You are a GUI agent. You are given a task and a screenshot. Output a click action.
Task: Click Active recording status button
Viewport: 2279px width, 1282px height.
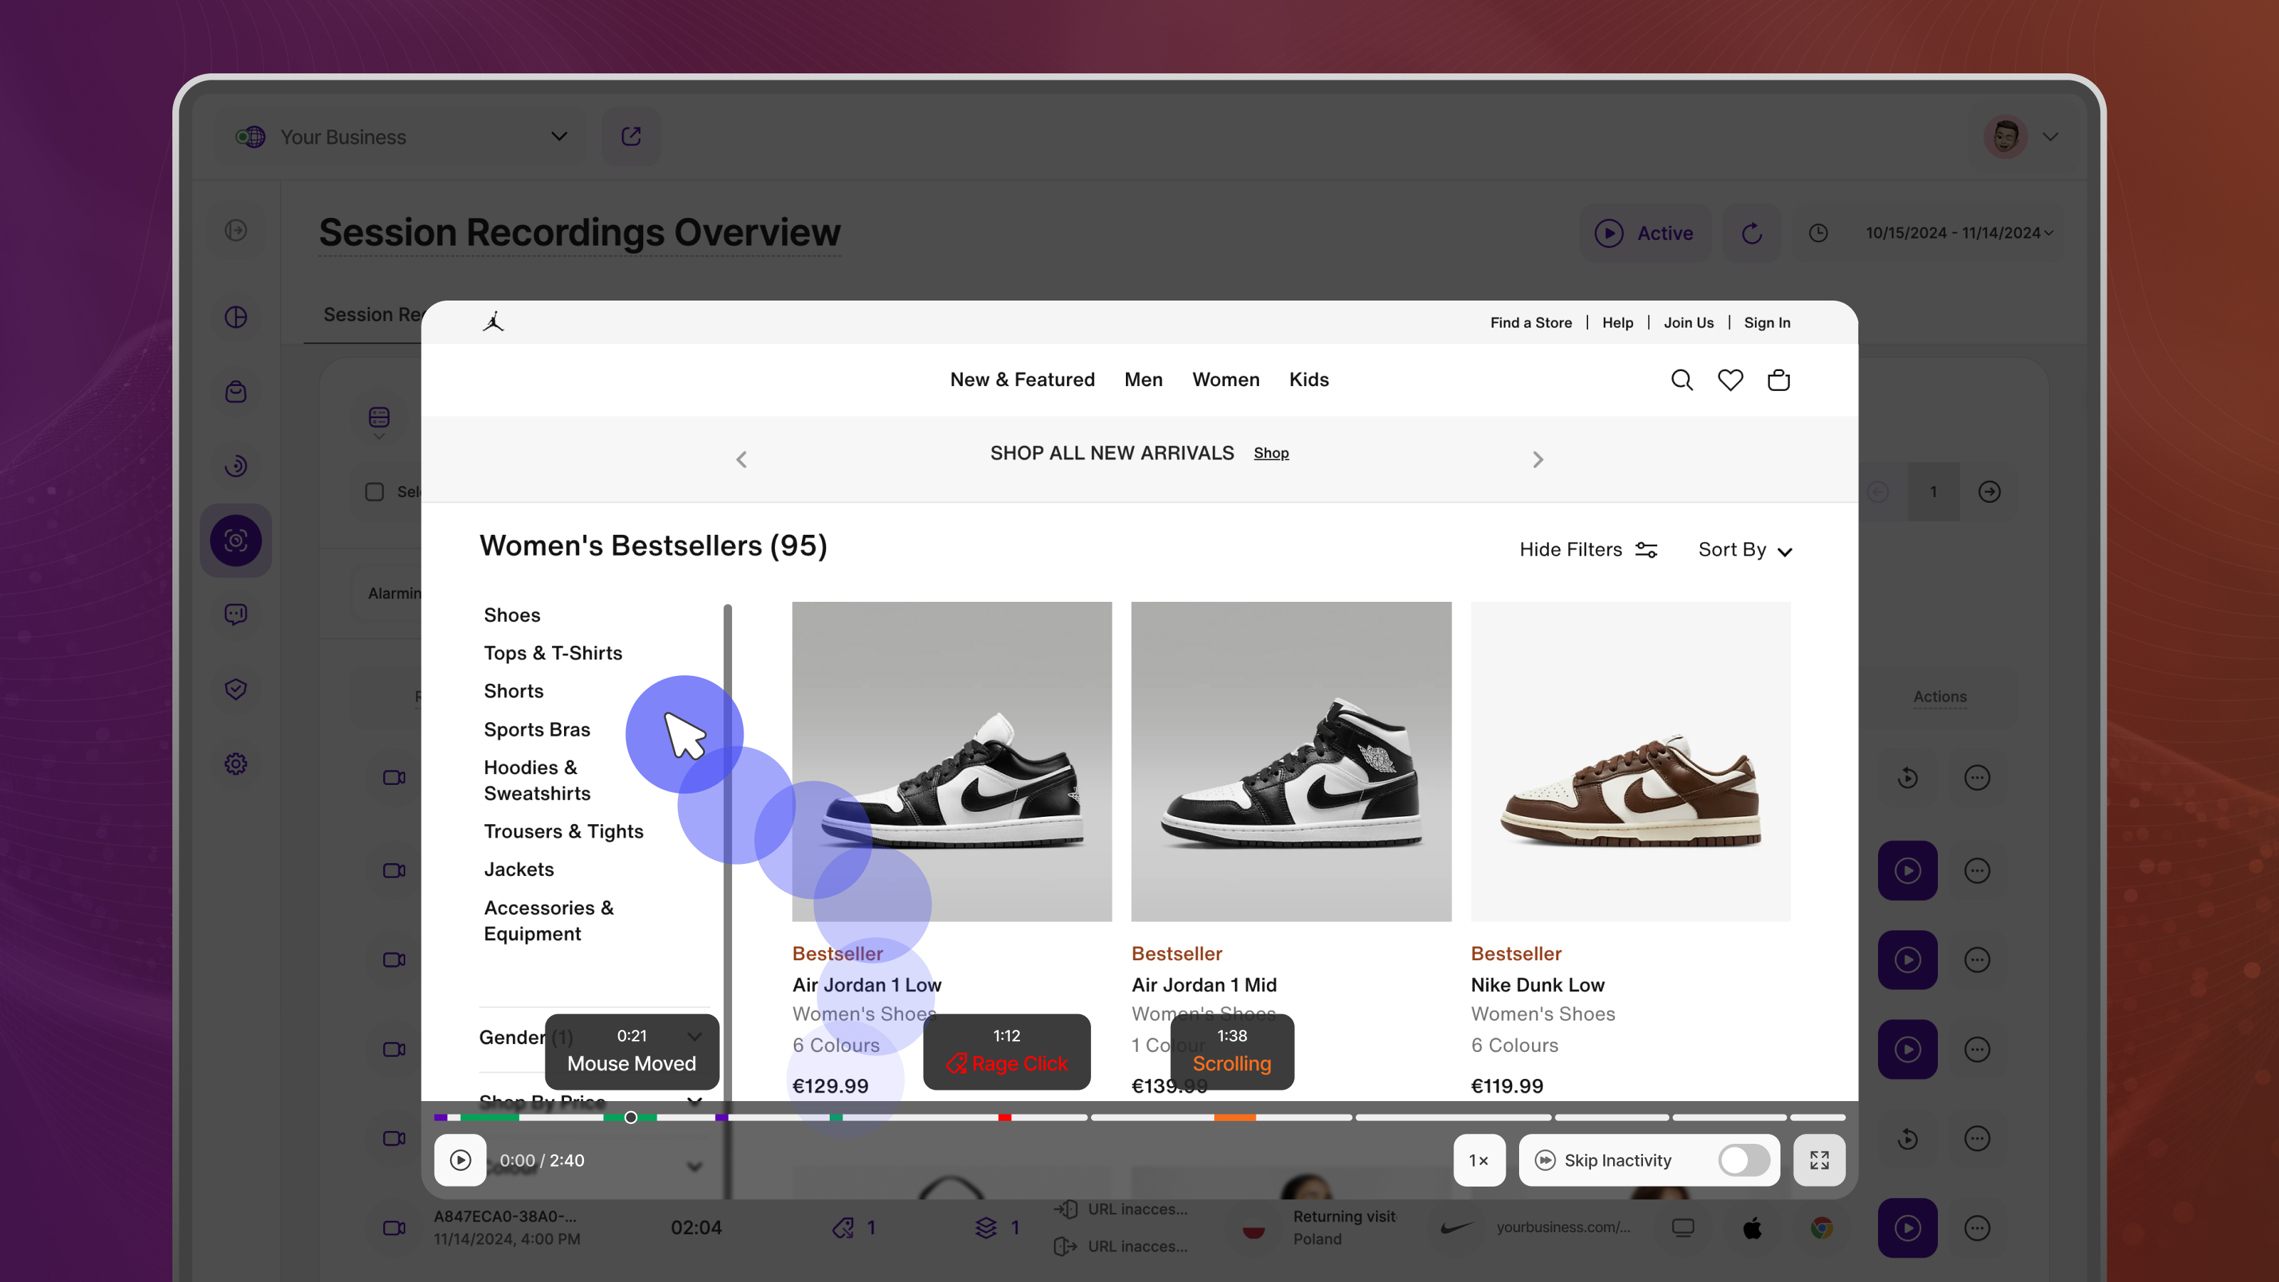(x=1644, y=233)
